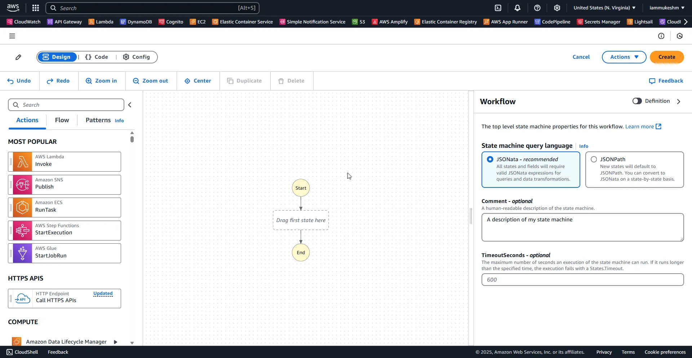692x358 pixels.
Task: Open the AWS services grid menu
Action: [35, 8]
